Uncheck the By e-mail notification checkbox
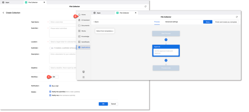The height and width of the screenshot is (112, 249). (x=50, y=86)
